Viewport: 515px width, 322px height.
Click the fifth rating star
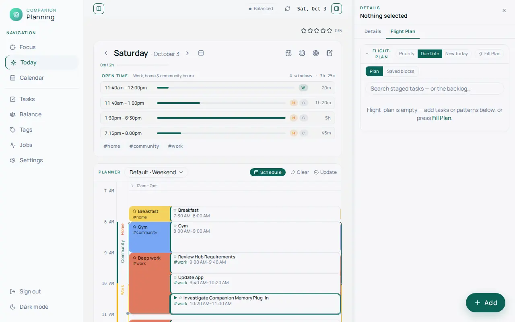[330, 31]
